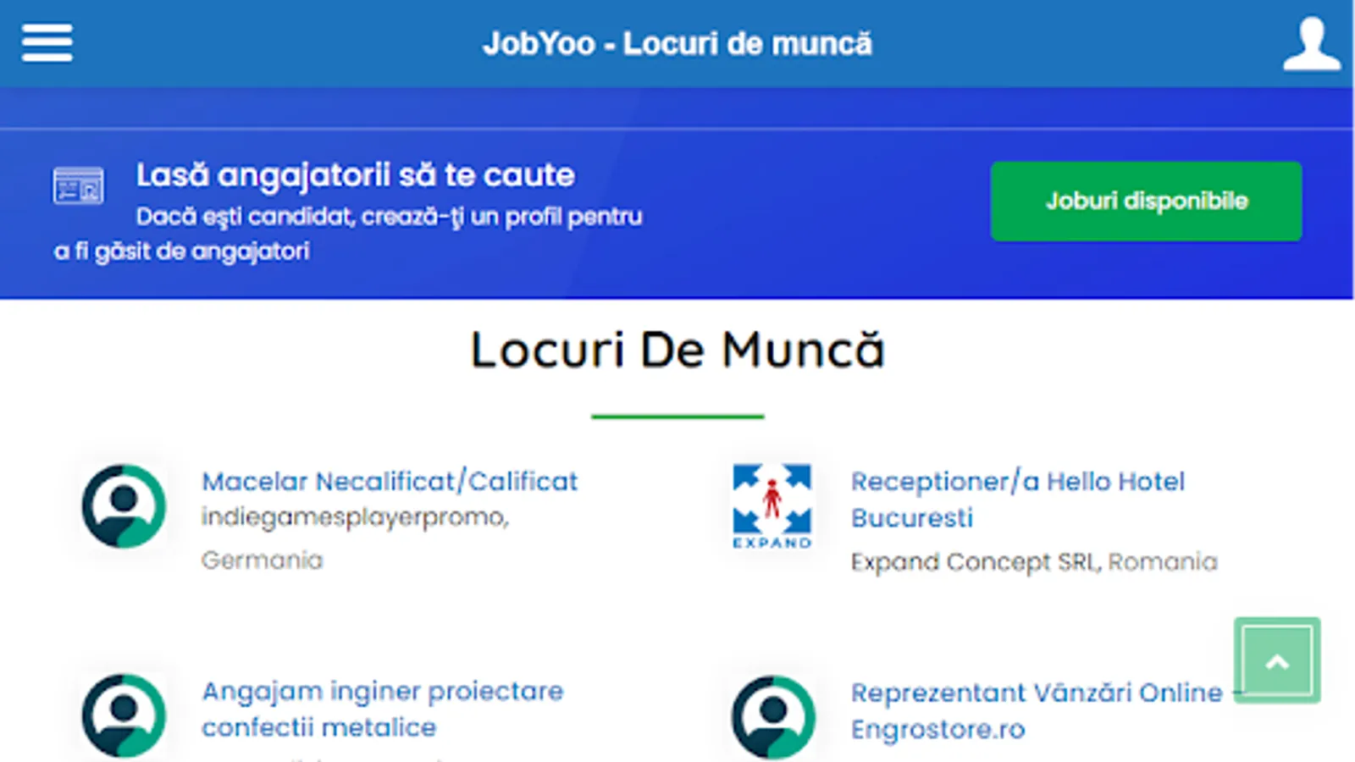Open Angajam inginer proiectare confectii metalice listing
The height and width of the screenshot is (762, 1355).
[383, 710]
